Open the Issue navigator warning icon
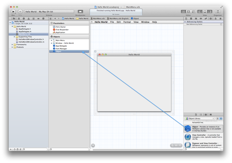Viewport: 232px width, 163px height. (29, 19)
